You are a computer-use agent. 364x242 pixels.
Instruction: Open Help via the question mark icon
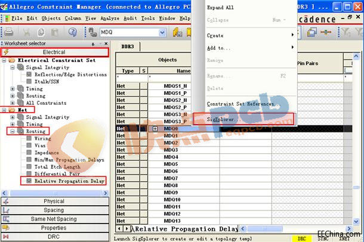[73, 32]
